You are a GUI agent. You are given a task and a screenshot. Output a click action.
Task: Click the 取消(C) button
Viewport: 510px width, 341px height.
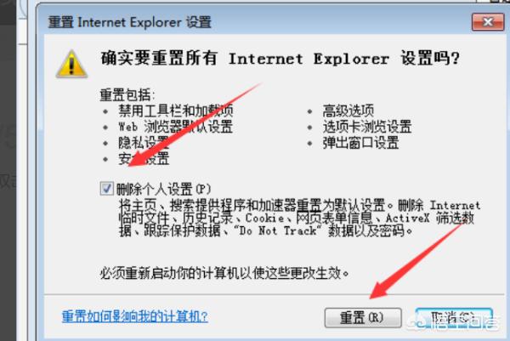click(454, 317)
